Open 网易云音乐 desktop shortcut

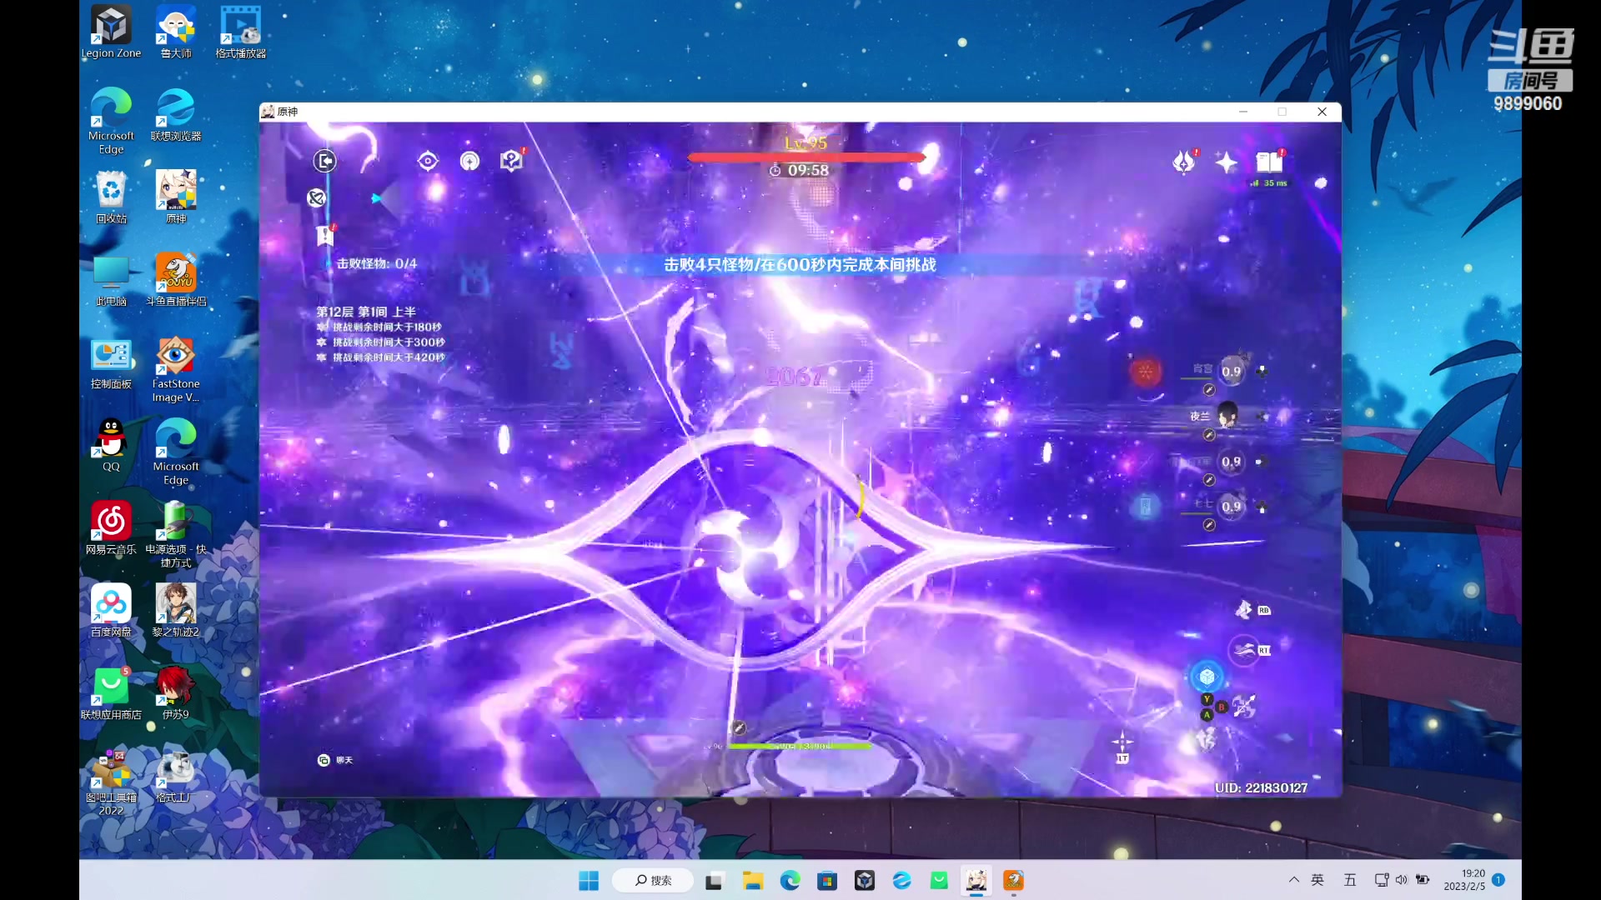click(111, 528)
